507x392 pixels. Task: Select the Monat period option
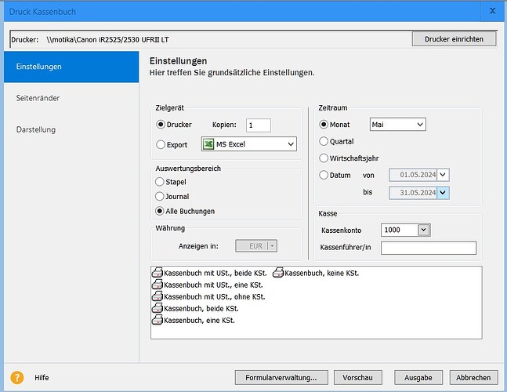(x=324, y=124)
